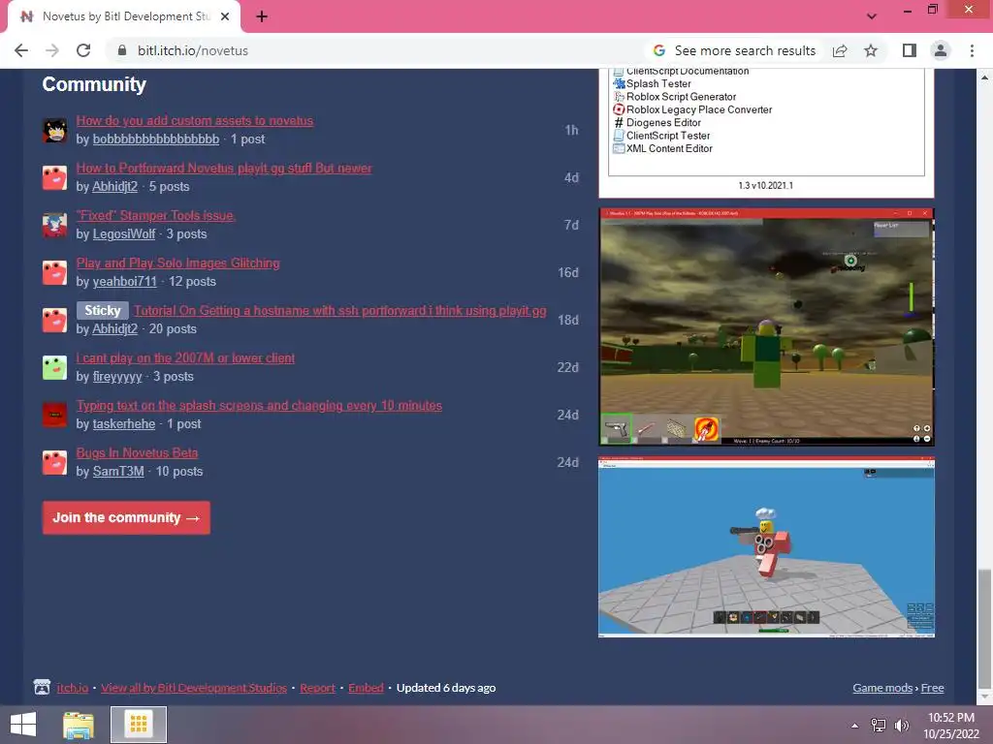Viewport: 993px width, 744px height.
Task: Open the Chrome profile avatar icon
Action: (x=941, y=50)
